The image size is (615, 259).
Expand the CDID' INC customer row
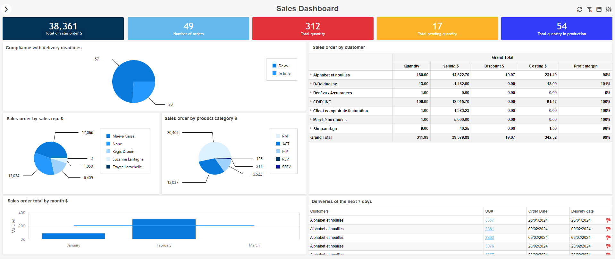[x=311, y=102]
